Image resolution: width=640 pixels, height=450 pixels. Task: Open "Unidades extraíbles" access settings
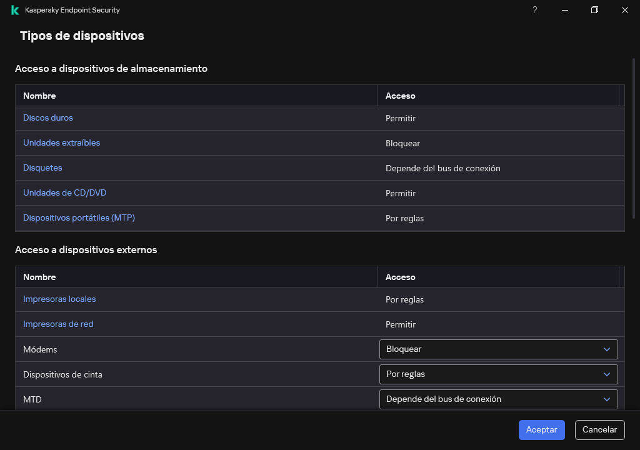tap(61, 142)
